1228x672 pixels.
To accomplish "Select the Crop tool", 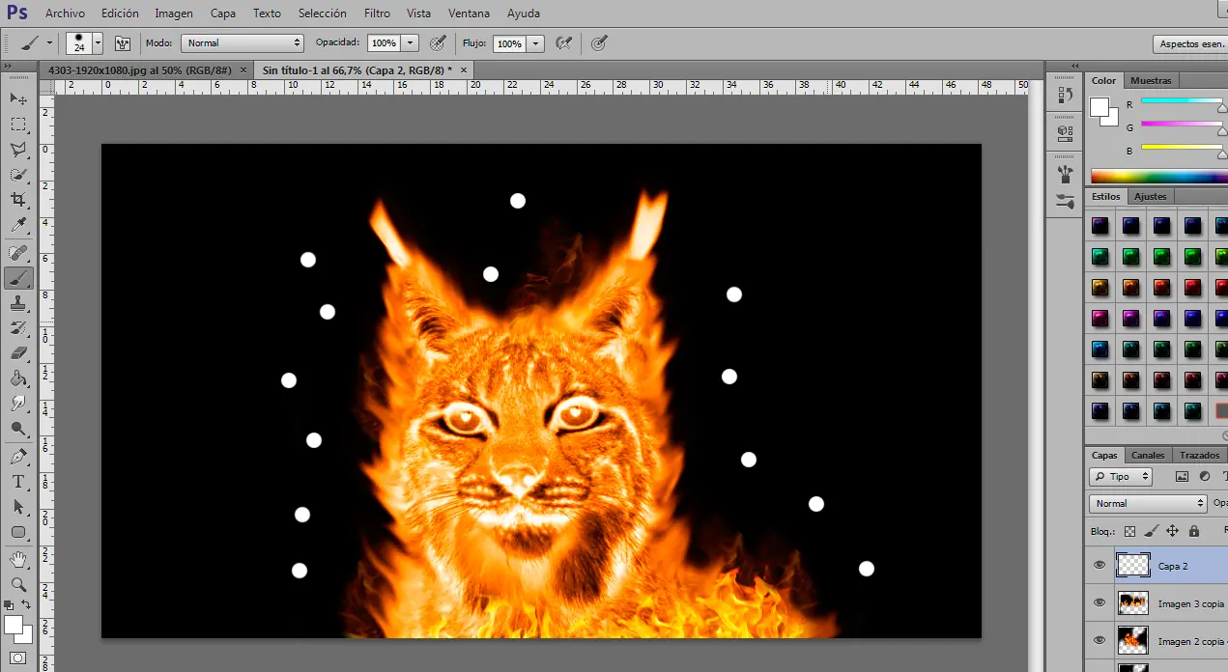I will [18, 200].
